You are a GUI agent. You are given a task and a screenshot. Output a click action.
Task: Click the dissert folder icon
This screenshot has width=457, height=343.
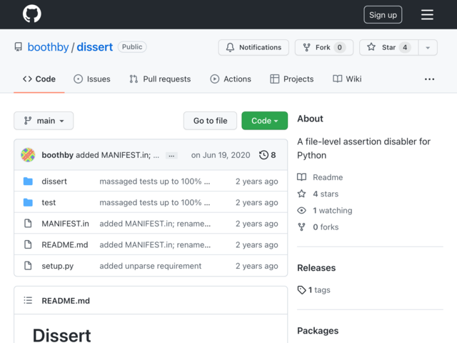click(x=28, y=181)
